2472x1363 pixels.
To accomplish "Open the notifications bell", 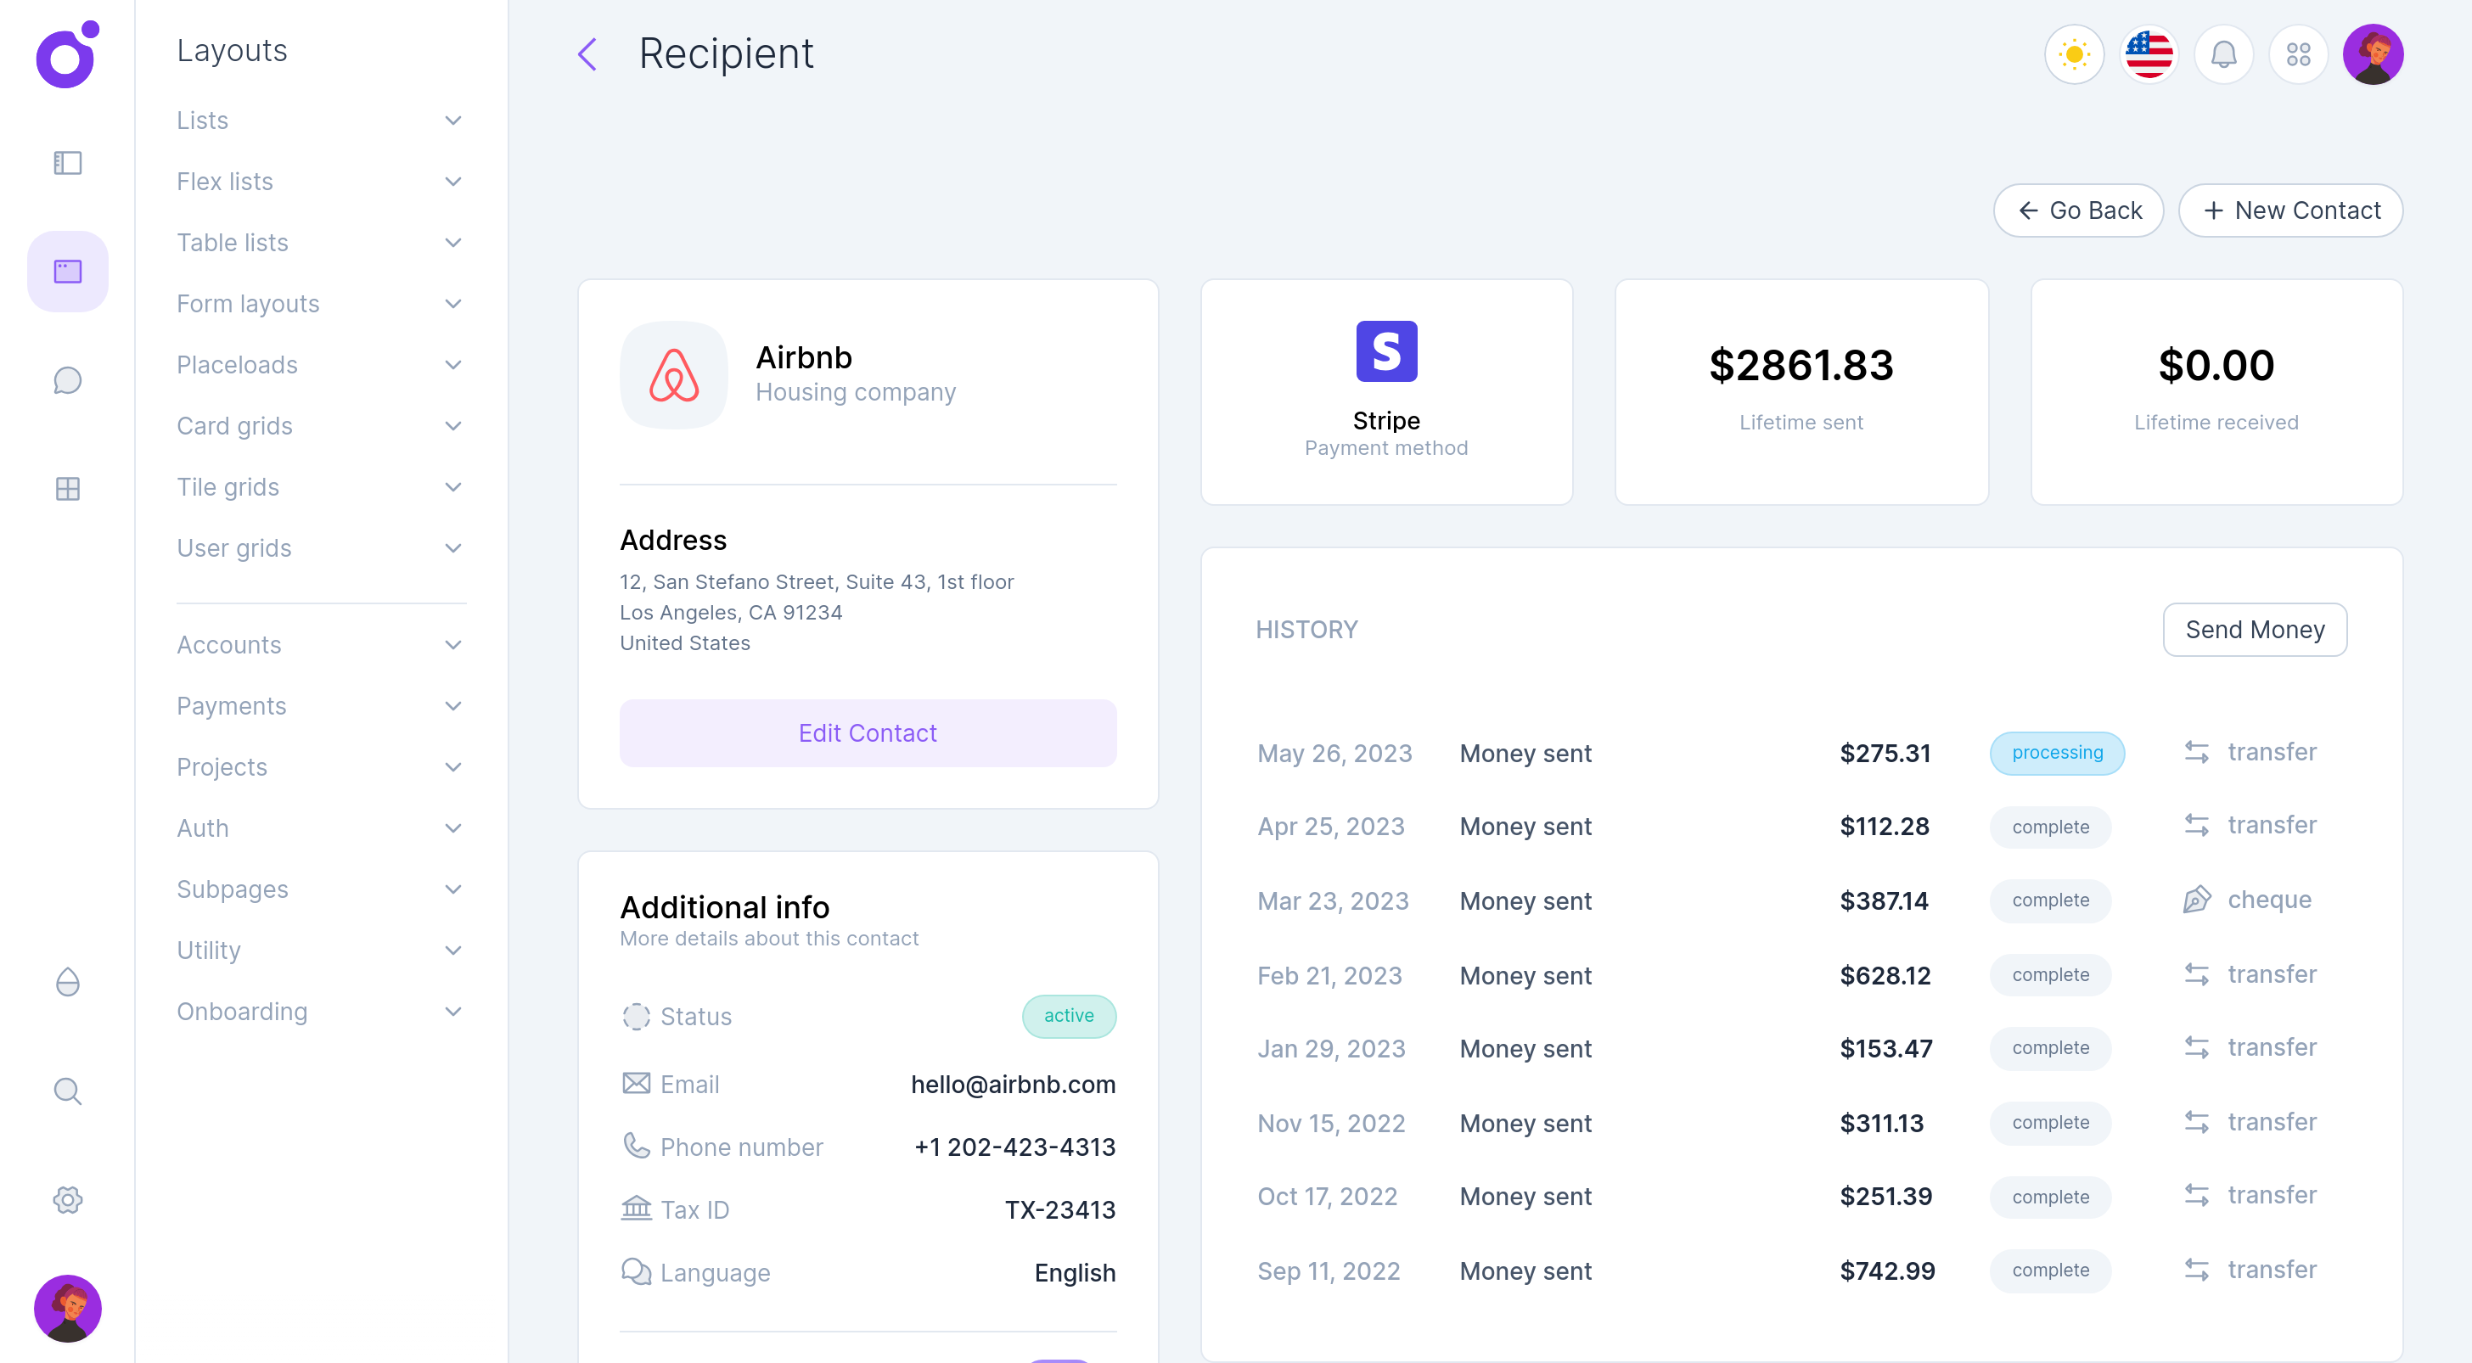I will pos(2223,54).
